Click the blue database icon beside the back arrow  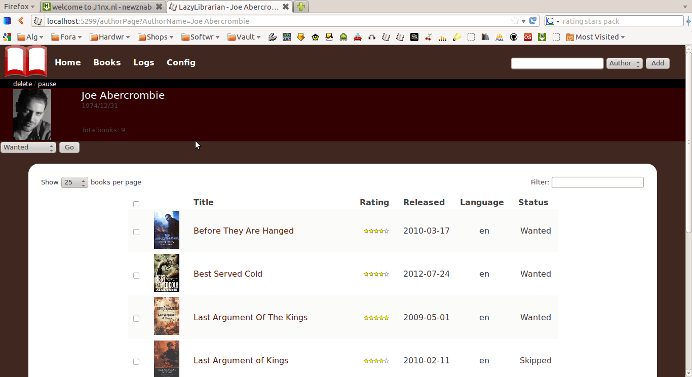(x=7, y=21)
